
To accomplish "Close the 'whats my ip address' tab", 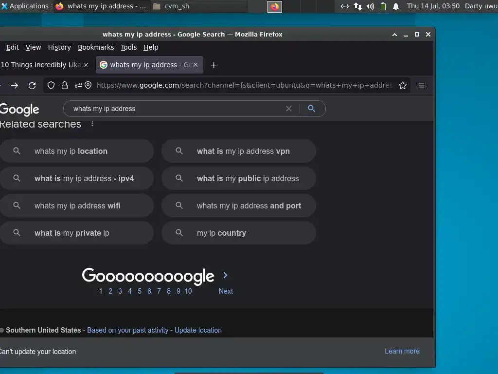I will tap(196, 65).
